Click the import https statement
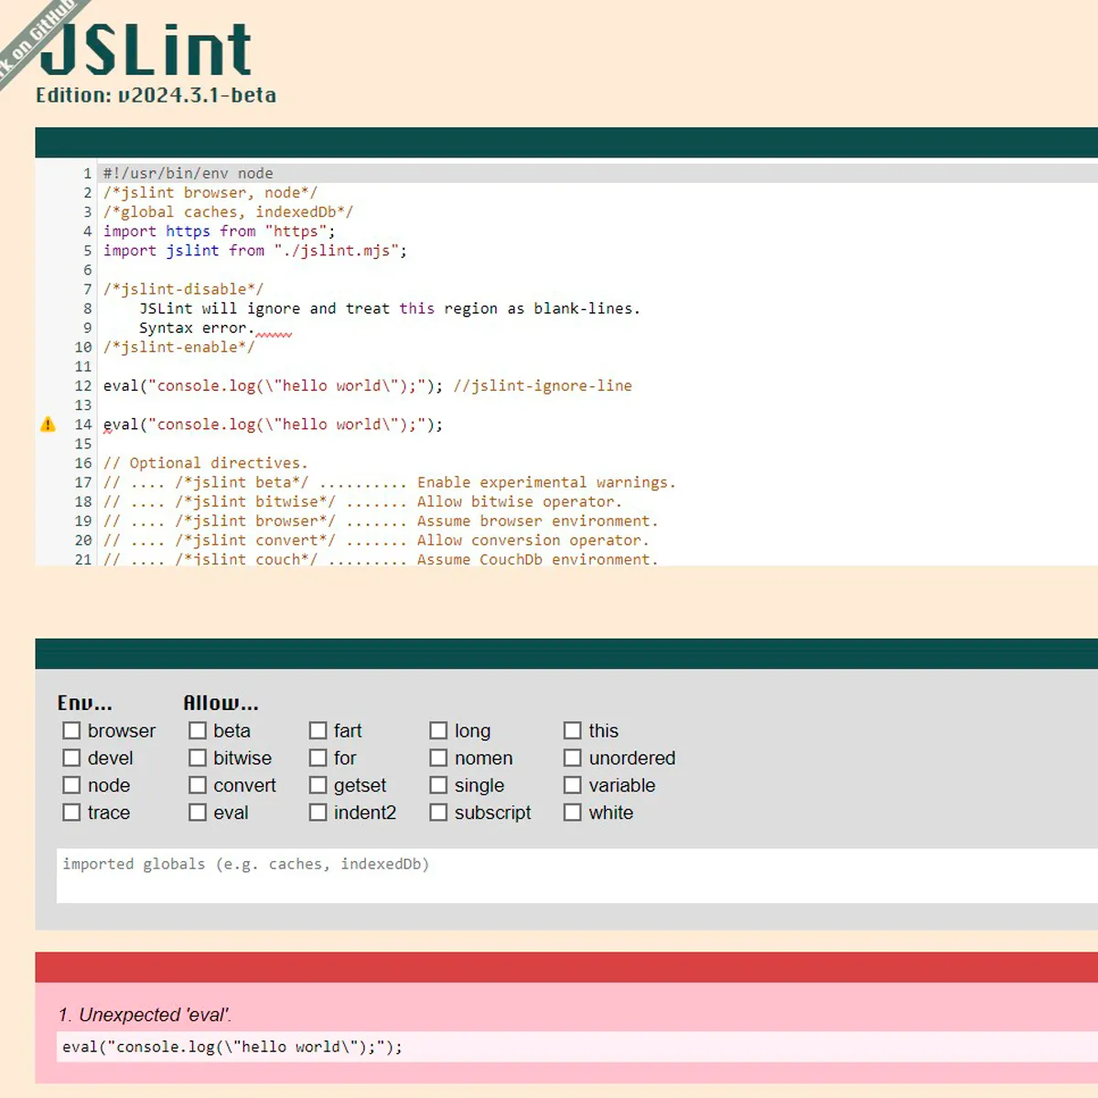Image resolution: width=1098 pixels, height=1098 pixels. [219, 231]
